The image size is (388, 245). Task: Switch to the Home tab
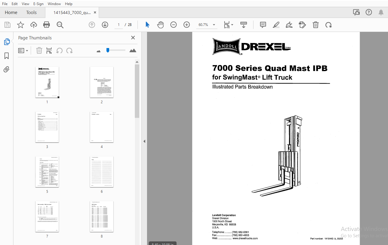point(11,12)
